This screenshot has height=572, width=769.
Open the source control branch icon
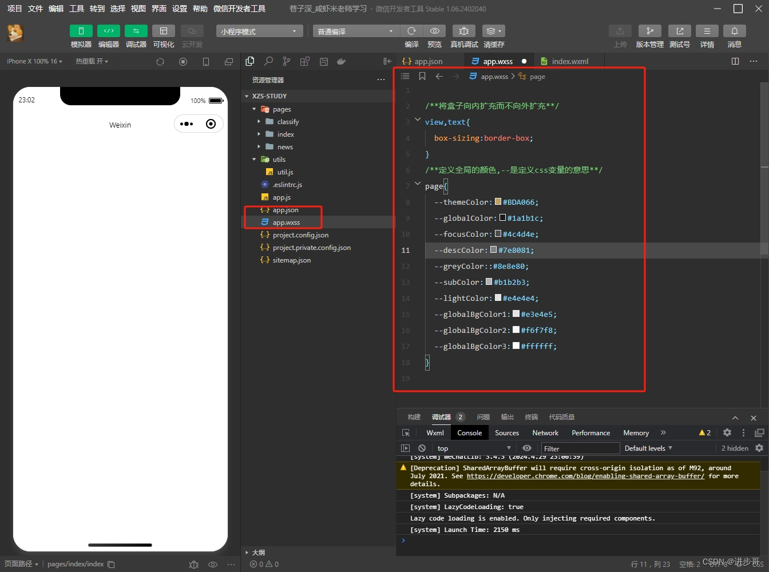(287, 61)
